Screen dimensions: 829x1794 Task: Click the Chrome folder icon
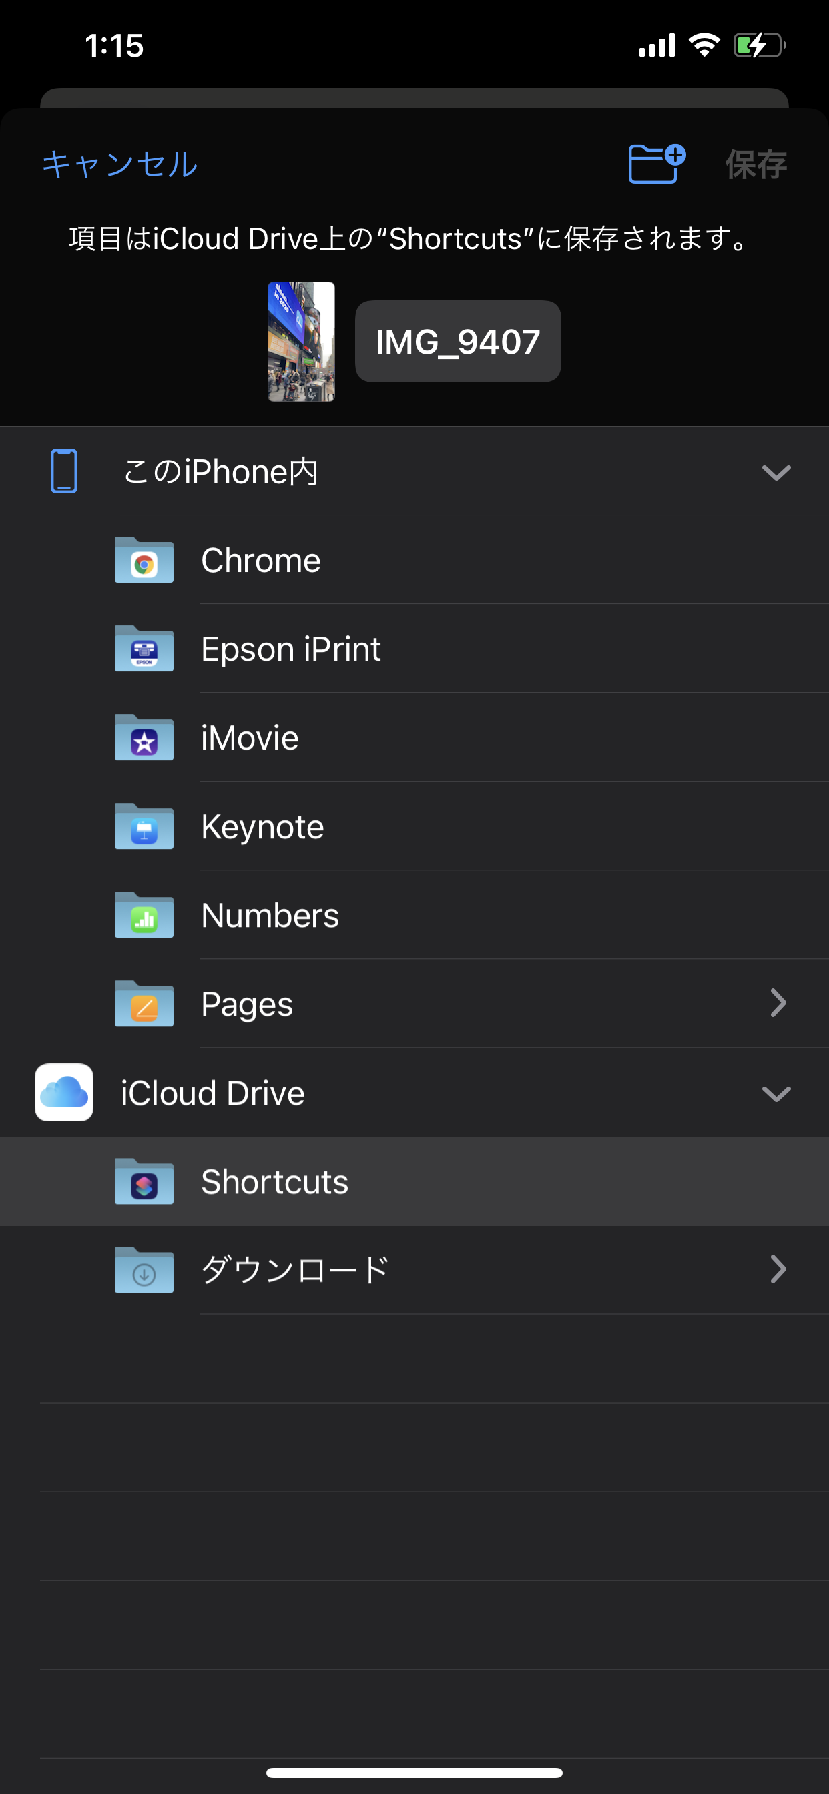point(144,560)
